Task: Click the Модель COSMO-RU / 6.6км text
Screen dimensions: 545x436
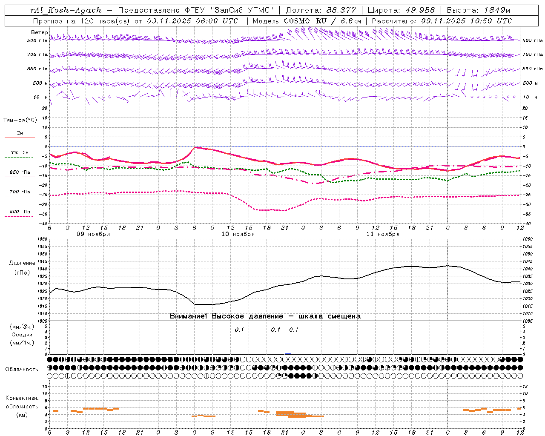Action: [307, 21]
